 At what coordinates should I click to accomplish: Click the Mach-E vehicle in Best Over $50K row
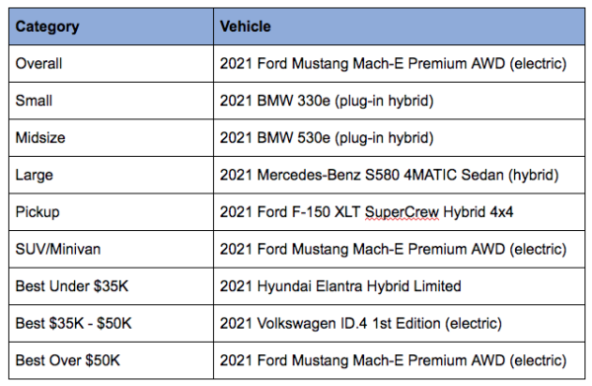(399, 360)
